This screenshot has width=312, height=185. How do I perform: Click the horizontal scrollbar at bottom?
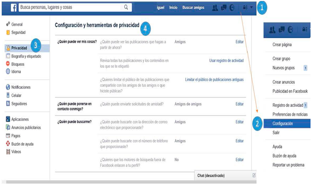coord(131,182)
